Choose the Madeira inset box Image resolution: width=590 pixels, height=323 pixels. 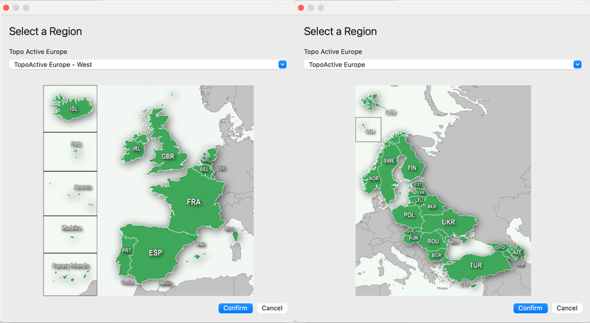[70, 235]
